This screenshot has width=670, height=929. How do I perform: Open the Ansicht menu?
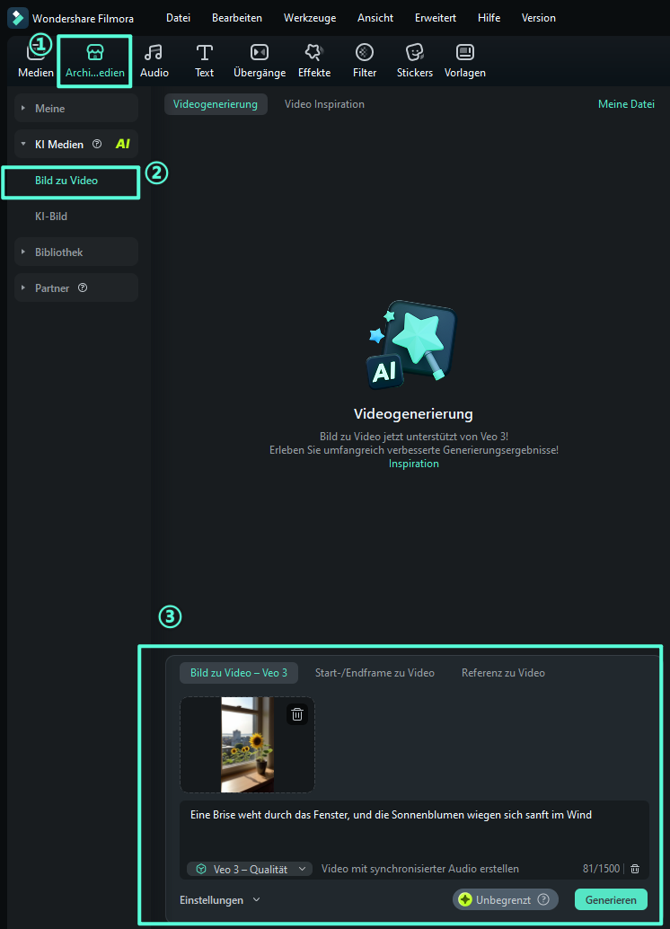pos(375,18)
